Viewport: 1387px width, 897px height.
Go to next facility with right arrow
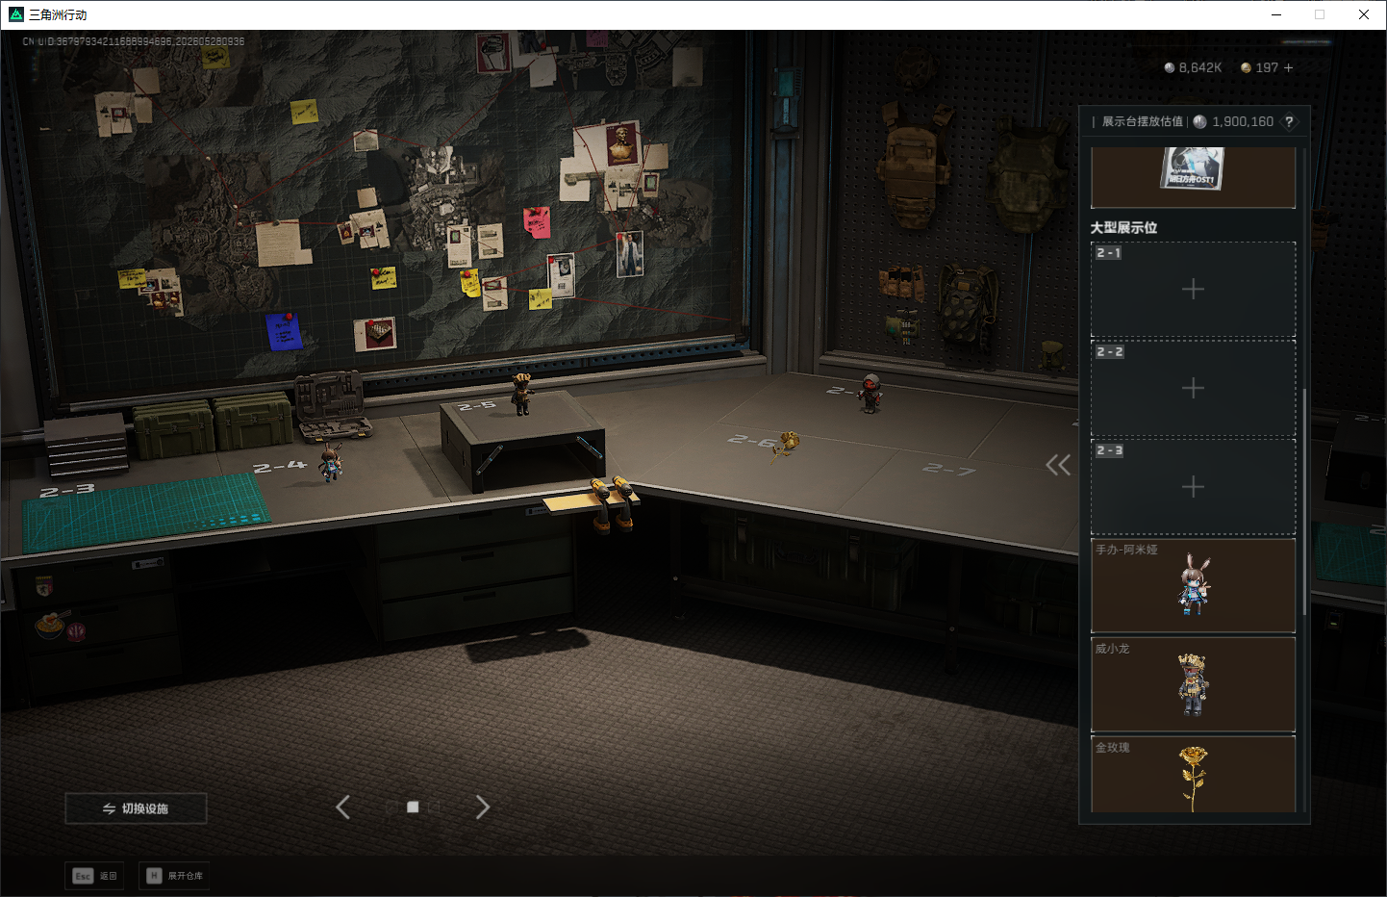483,807
